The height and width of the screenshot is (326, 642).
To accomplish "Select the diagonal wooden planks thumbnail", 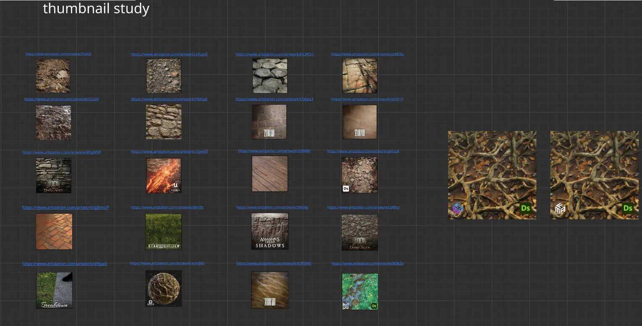I will click(x=270, y=174).
